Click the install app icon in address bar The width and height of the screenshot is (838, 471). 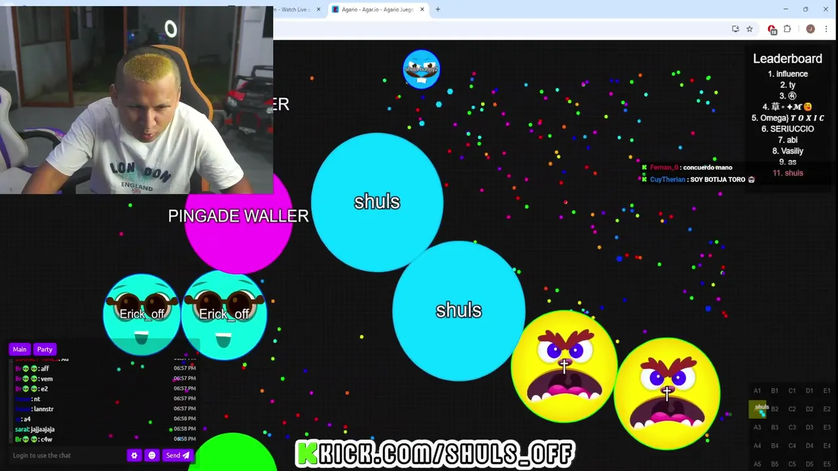pos(735,29)
